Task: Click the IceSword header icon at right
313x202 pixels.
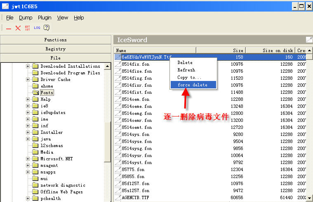Action: coord(309,40)
